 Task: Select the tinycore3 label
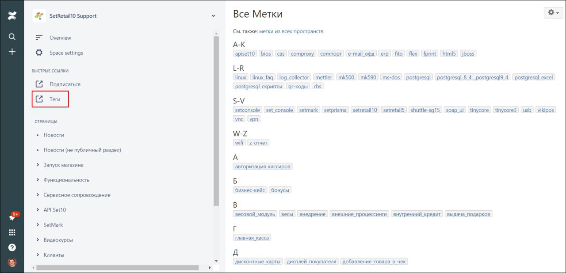click(505, 110)
